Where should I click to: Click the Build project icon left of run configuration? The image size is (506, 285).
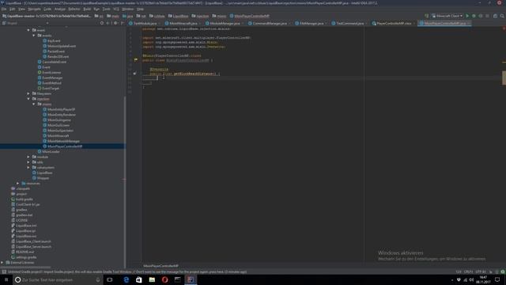427,16
